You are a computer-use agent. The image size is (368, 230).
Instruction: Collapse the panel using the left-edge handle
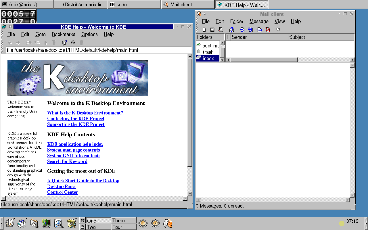[x=2, y=223]
